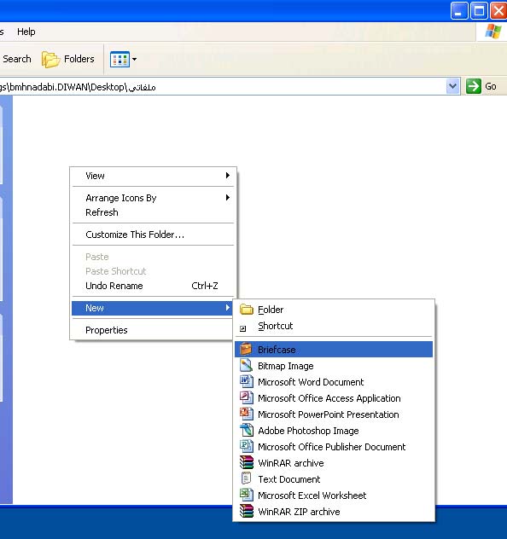Viewport: 507px width, 539px height.
Task: Create a new WinRAR archive
Action: tap(333, 463)
